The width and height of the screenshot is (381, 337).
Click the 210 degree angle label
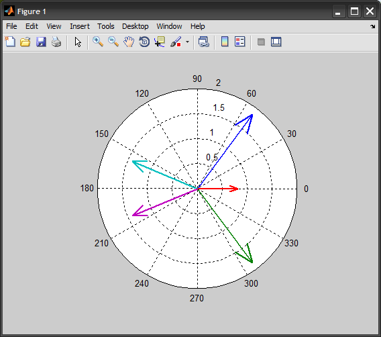[x=101, y=243]
